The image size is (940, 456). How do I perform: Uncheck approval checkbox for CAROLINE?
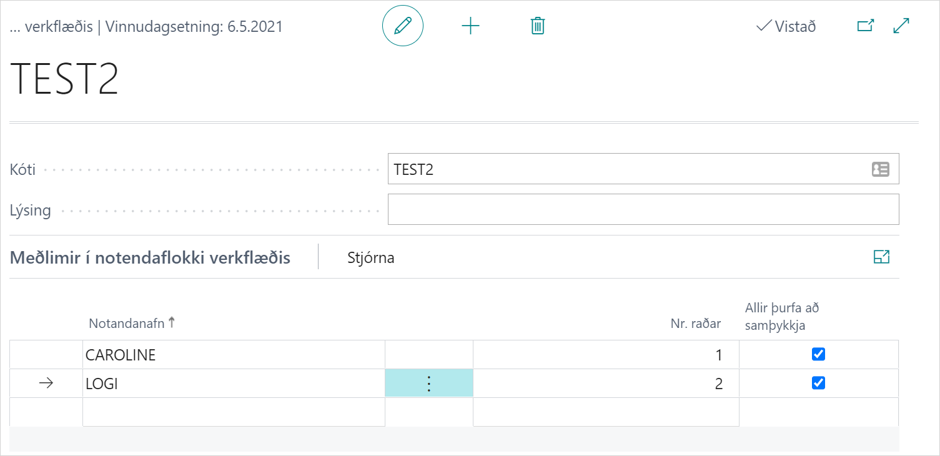(818, 354)
